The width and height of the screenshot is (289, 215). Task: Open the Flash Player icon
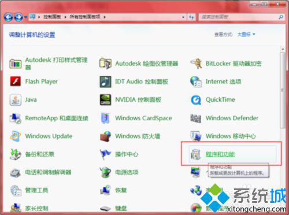[x=16, y=81]
